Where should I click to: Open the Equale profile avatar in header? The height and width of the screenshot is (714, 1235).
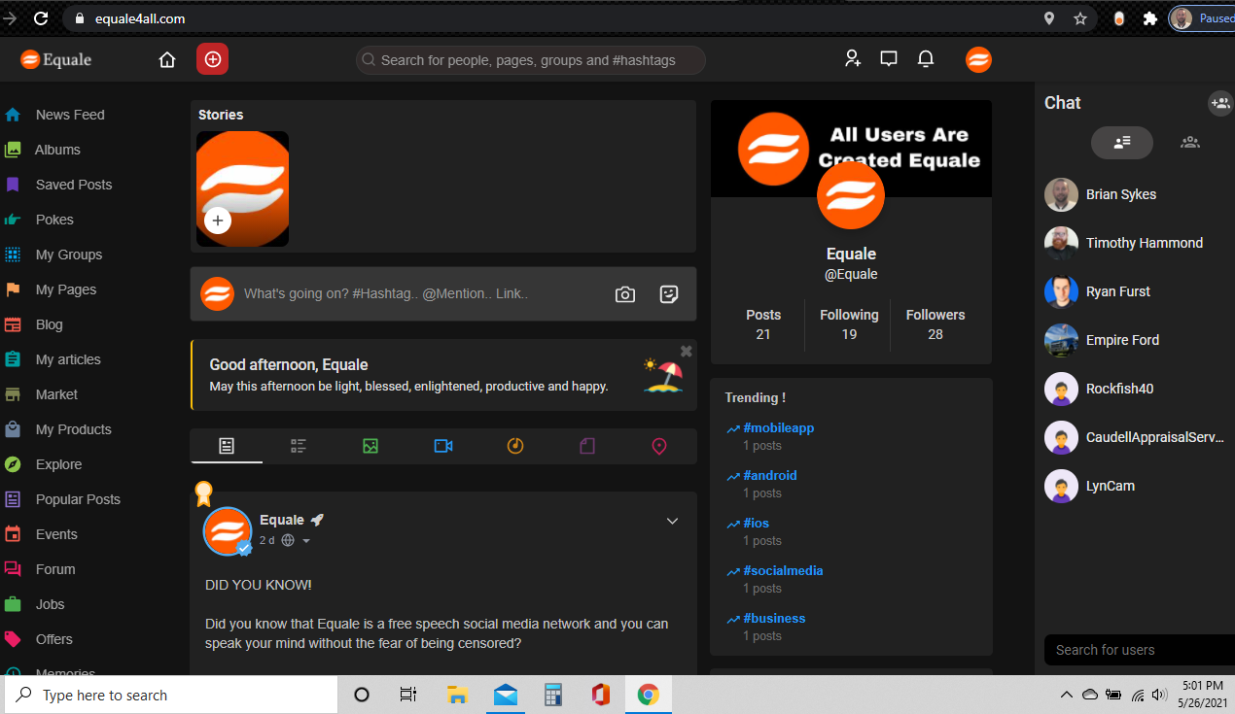coord(978,59)
